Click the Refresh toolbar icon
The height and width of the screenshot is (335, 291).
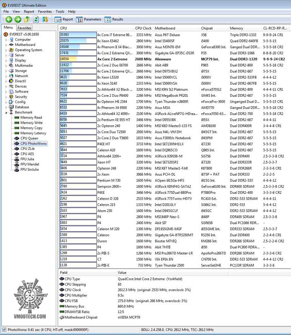[x=36, y=19]
